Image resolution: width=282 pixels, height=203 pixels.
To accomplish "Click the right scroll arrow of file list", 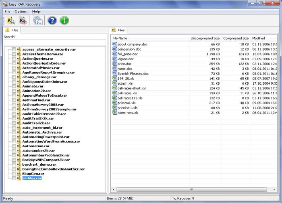I will [274, 189].
